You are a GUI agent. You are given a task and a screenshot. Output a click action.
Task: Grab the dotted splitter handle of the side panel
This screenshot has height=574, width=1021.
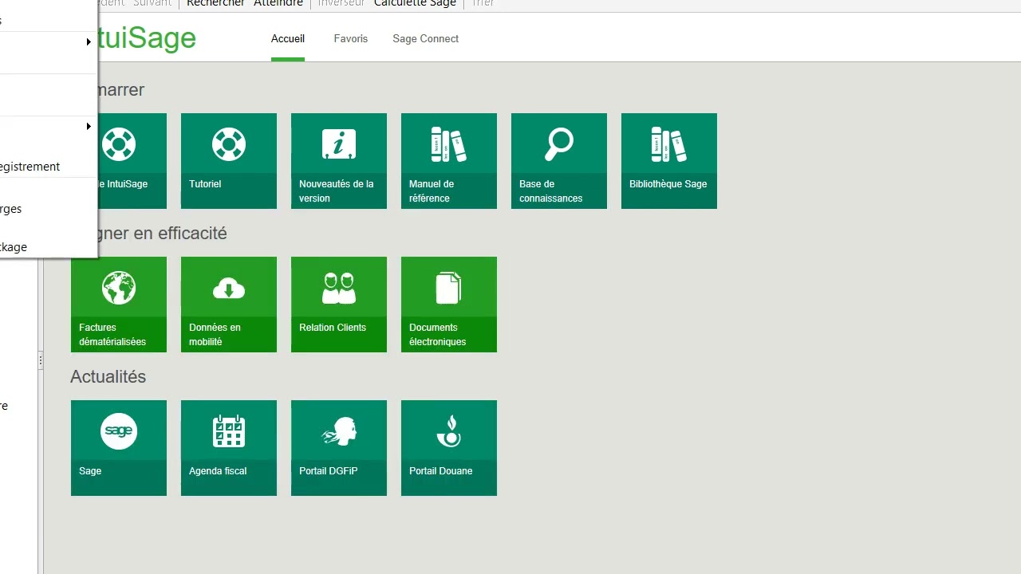tap(41, 361)
